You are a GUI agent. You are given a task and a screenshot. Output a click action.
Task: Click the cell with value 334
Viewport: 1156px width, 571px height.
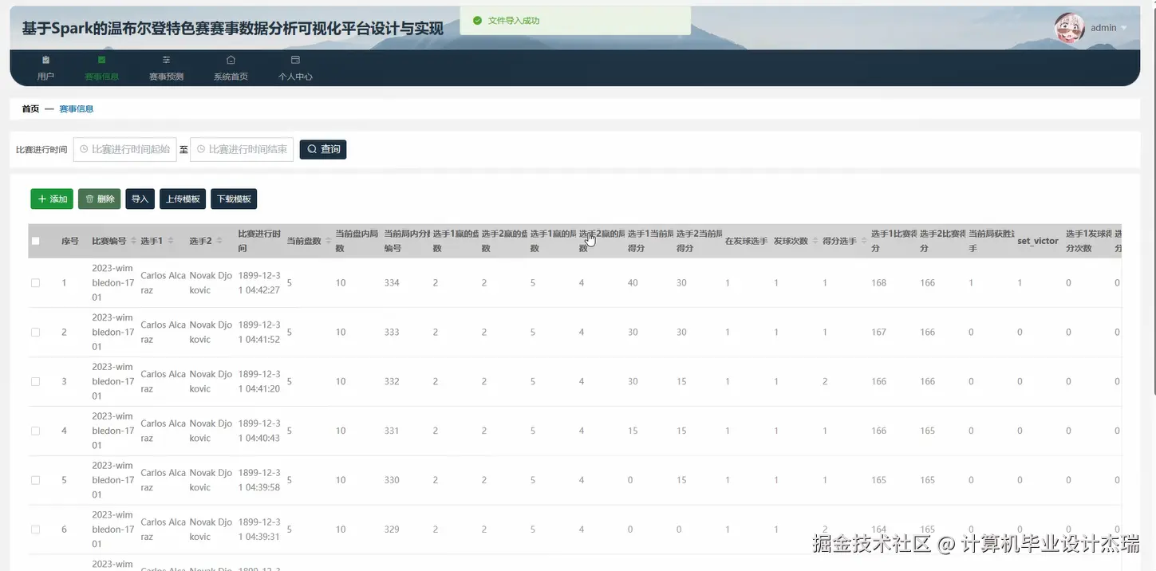(392, 283)
